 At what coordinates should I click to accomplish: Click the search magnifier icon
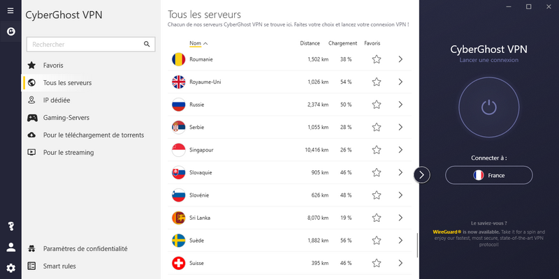147,44
